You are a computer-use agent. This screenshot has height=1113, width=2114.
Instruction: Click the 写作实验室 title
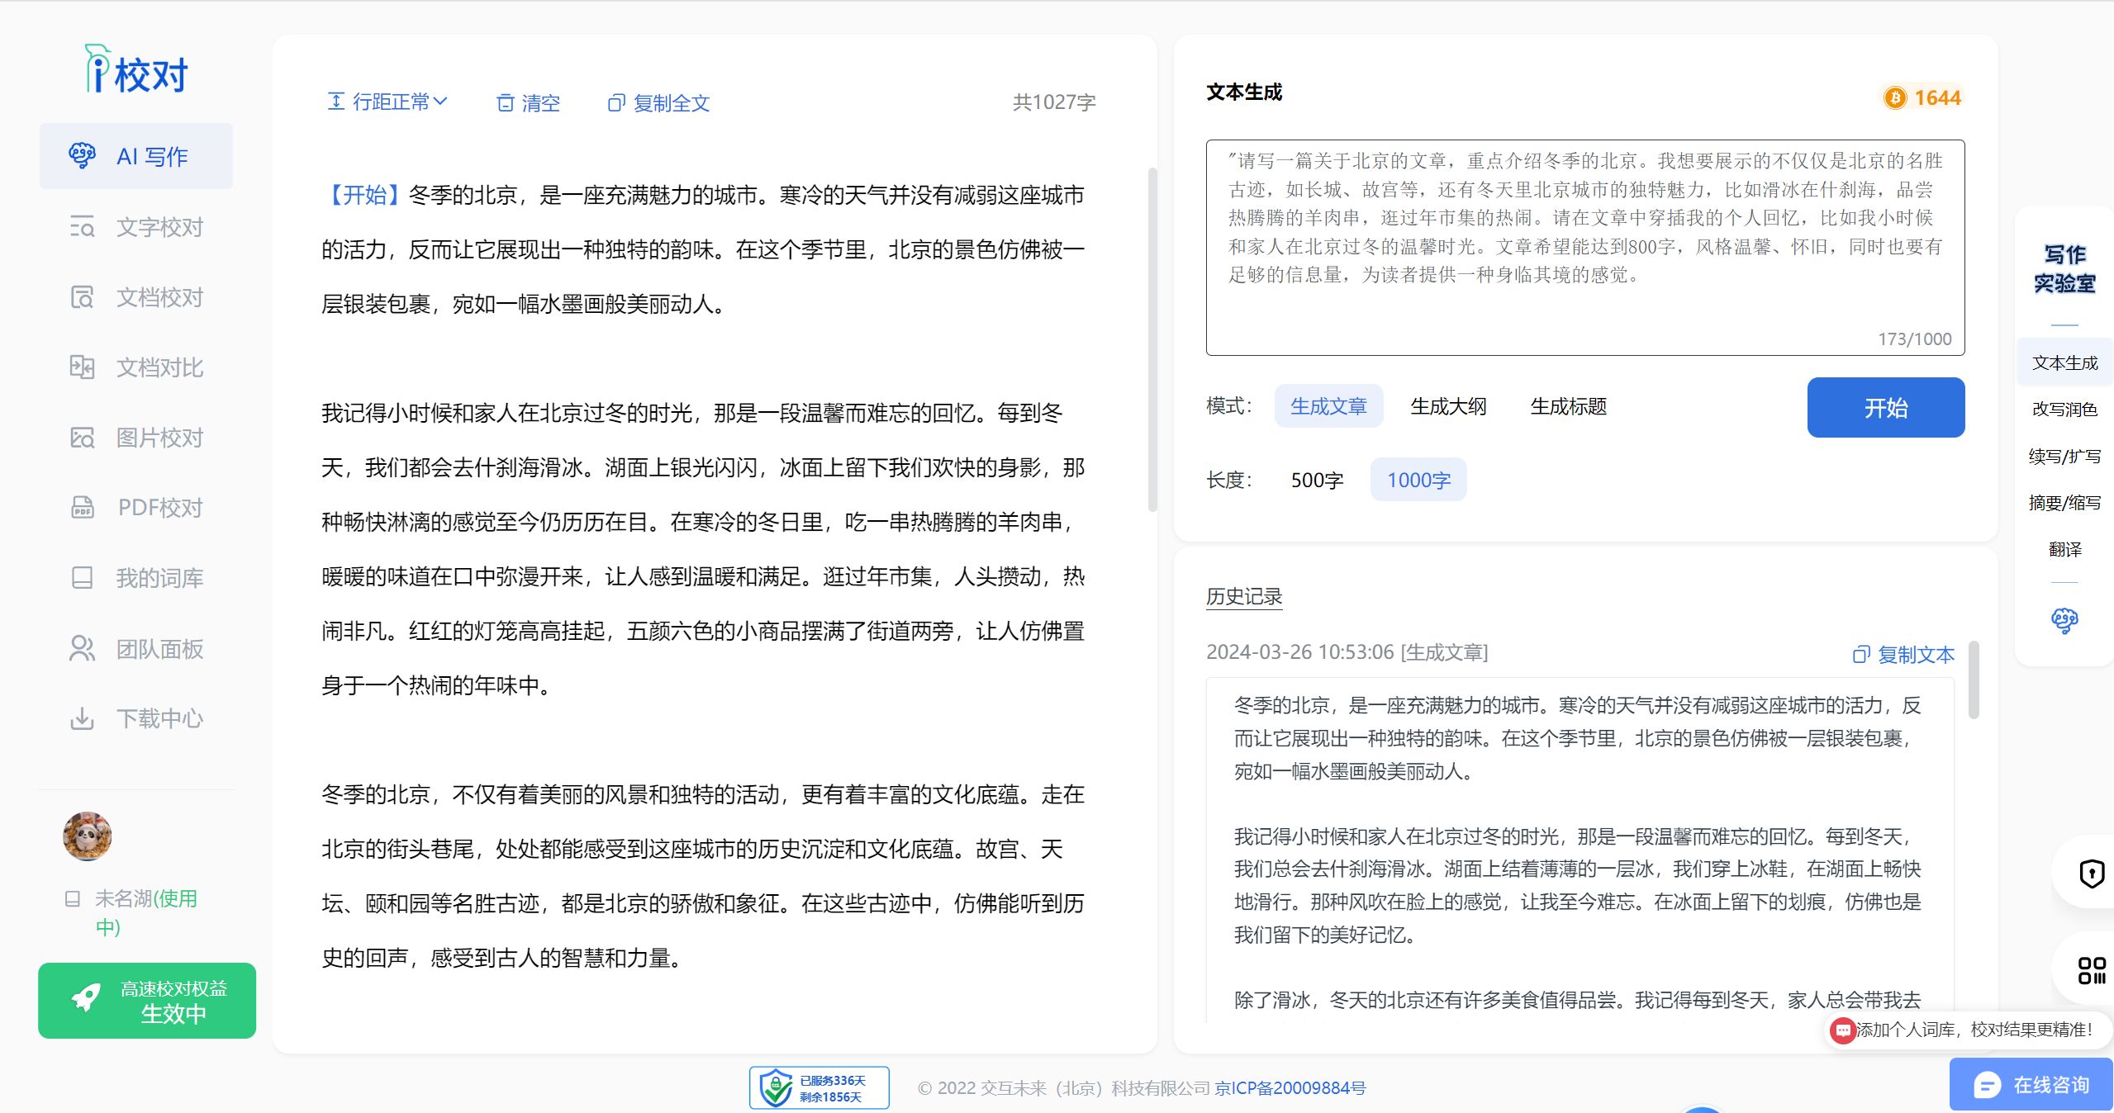(x=2064, y=269)
